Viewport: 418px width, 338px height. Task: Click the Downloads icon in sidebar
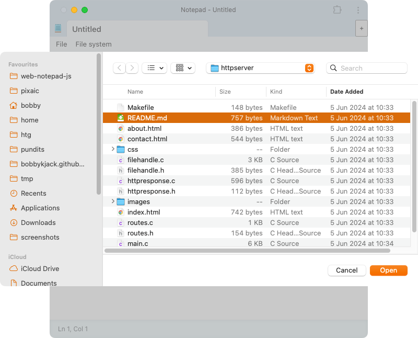click(14, 222)
